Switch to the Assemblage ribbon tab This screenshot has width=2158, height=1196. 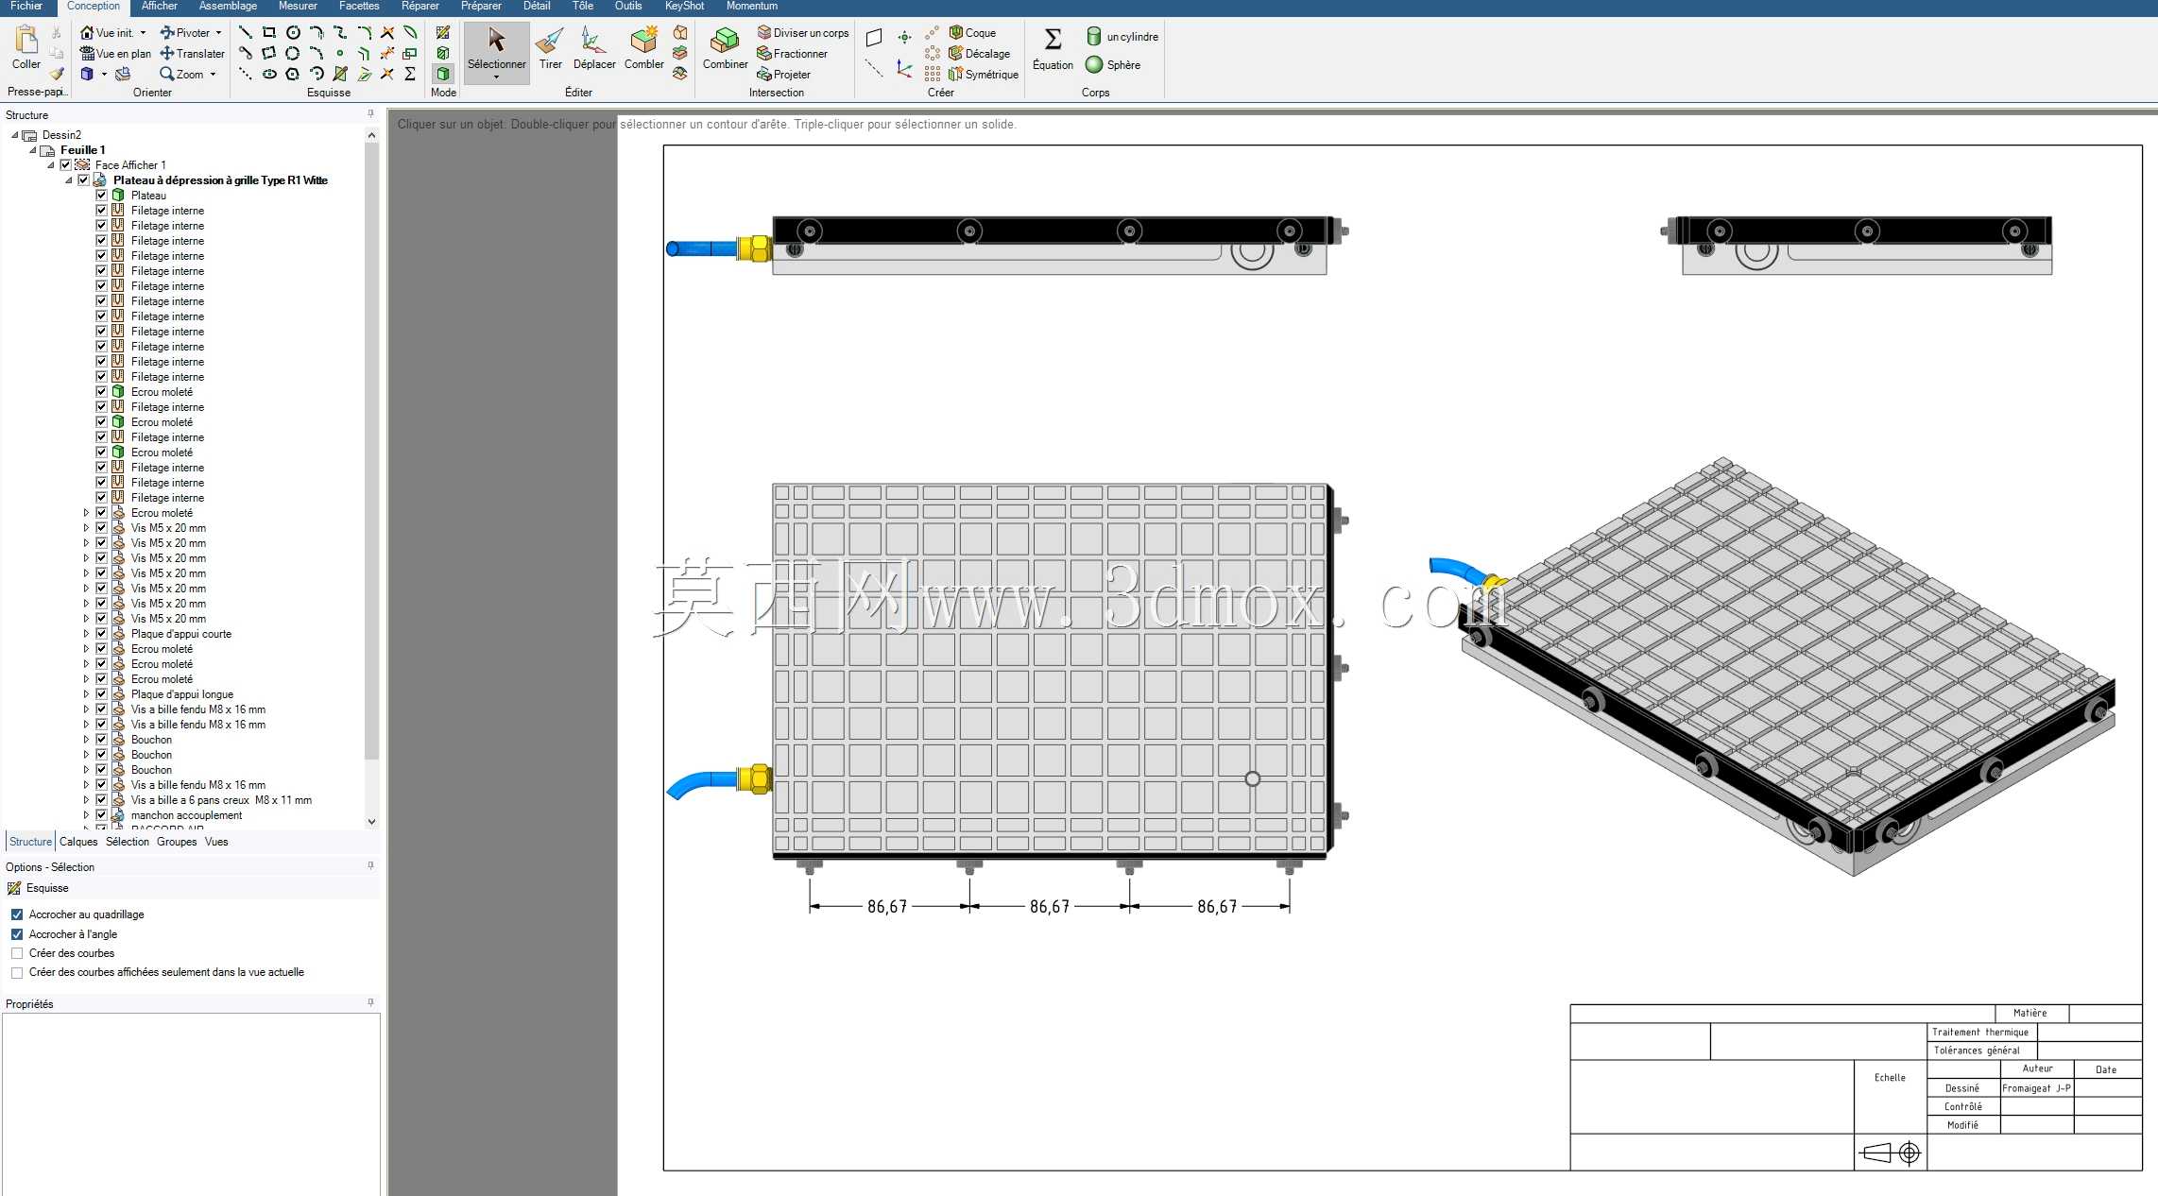pos(228,7)
